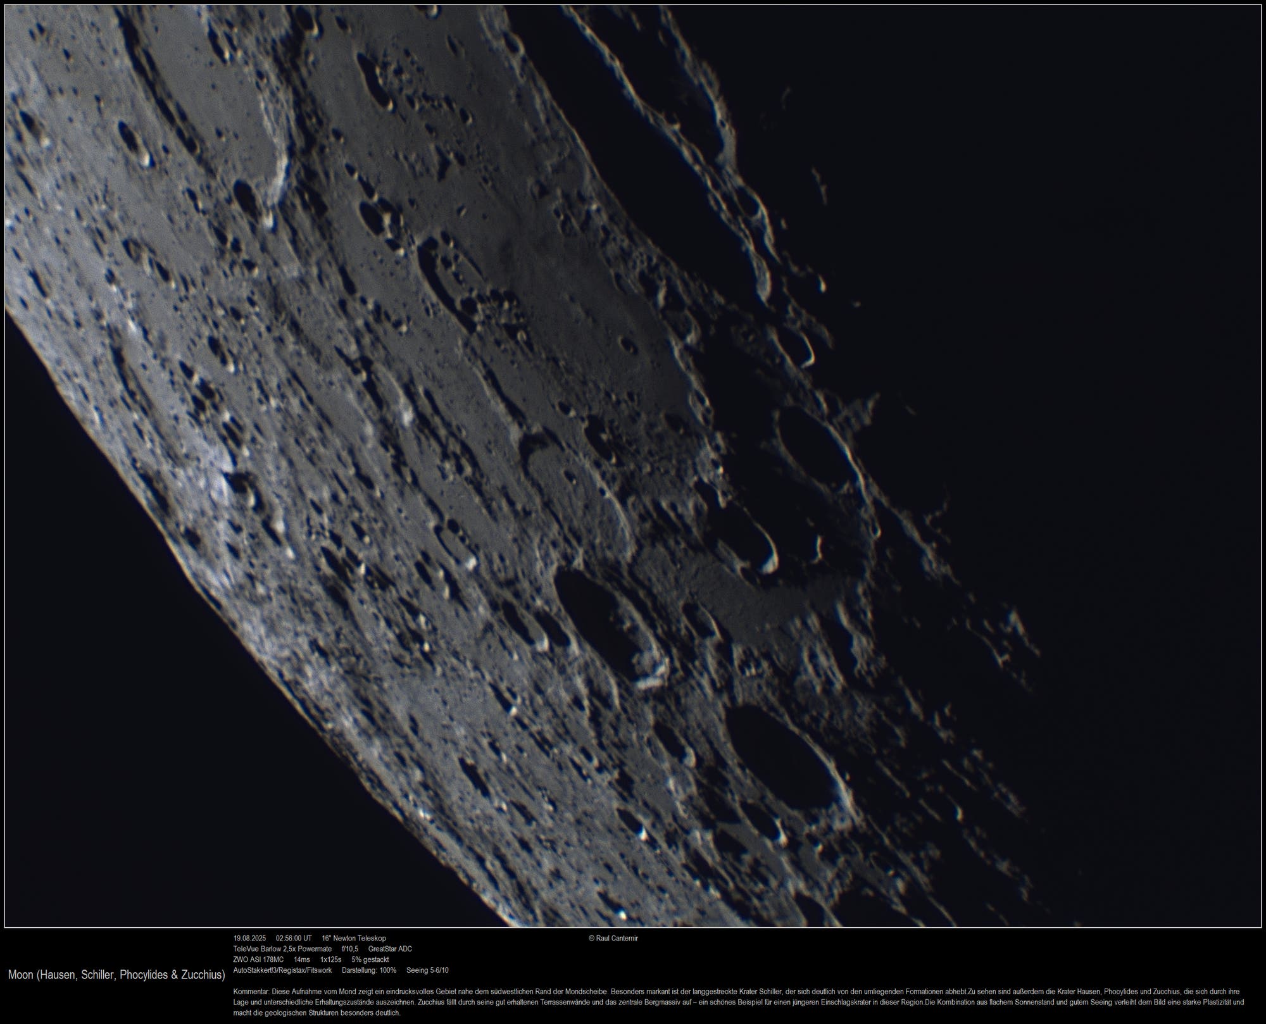
Task: Click the 'f/10,5' focal ratio value
Action: click(348, 949)
